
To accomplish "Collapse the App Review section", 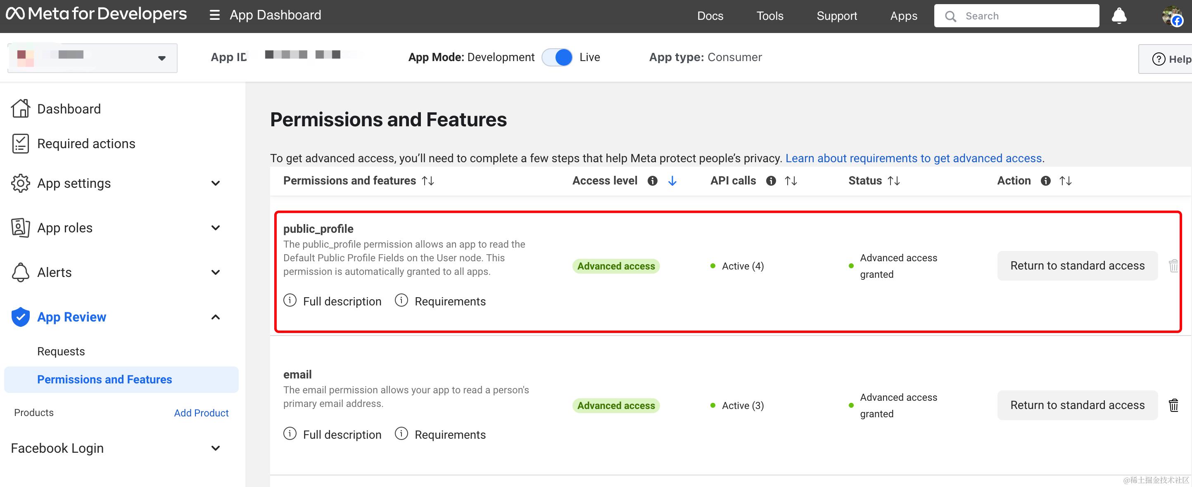I will pyautogui.click(x=215, y=317).
